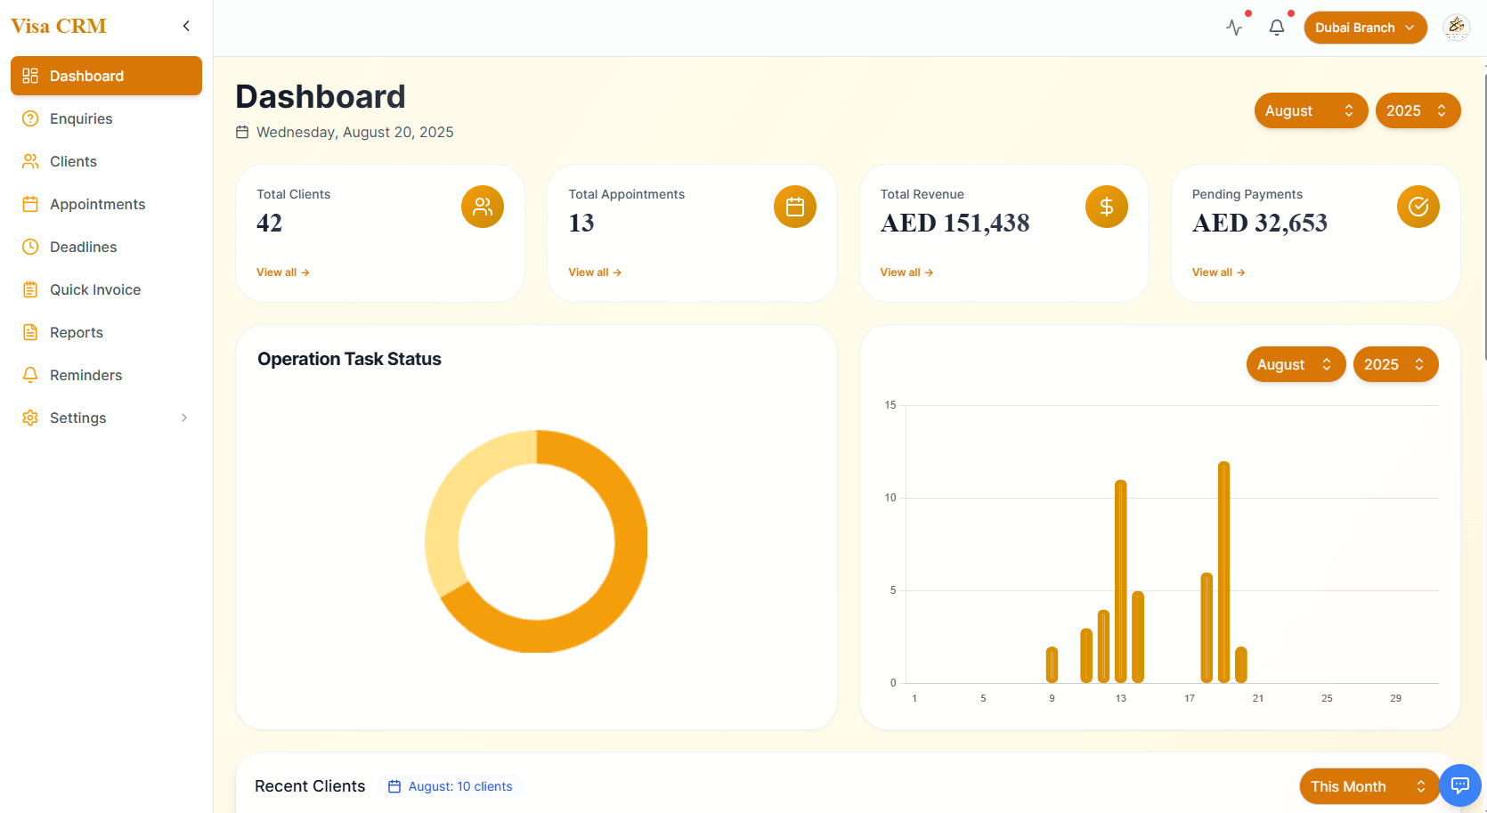Navigate to the Deadlines page
1487x813 pixels.
[84, 247]
